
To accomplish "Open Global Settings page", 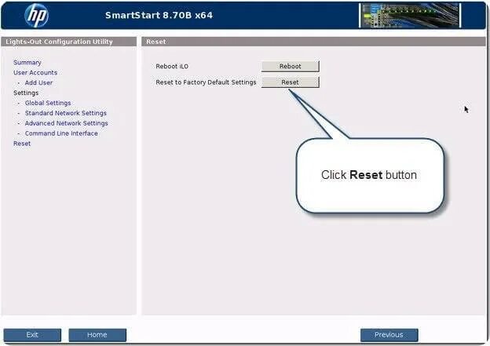I will tap(48, 103).
